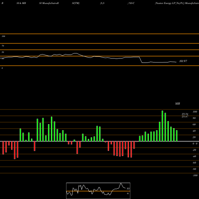Click the tallest green MR histogram bar
This screenshot has height=199, width=199.
tap(162, 126)
